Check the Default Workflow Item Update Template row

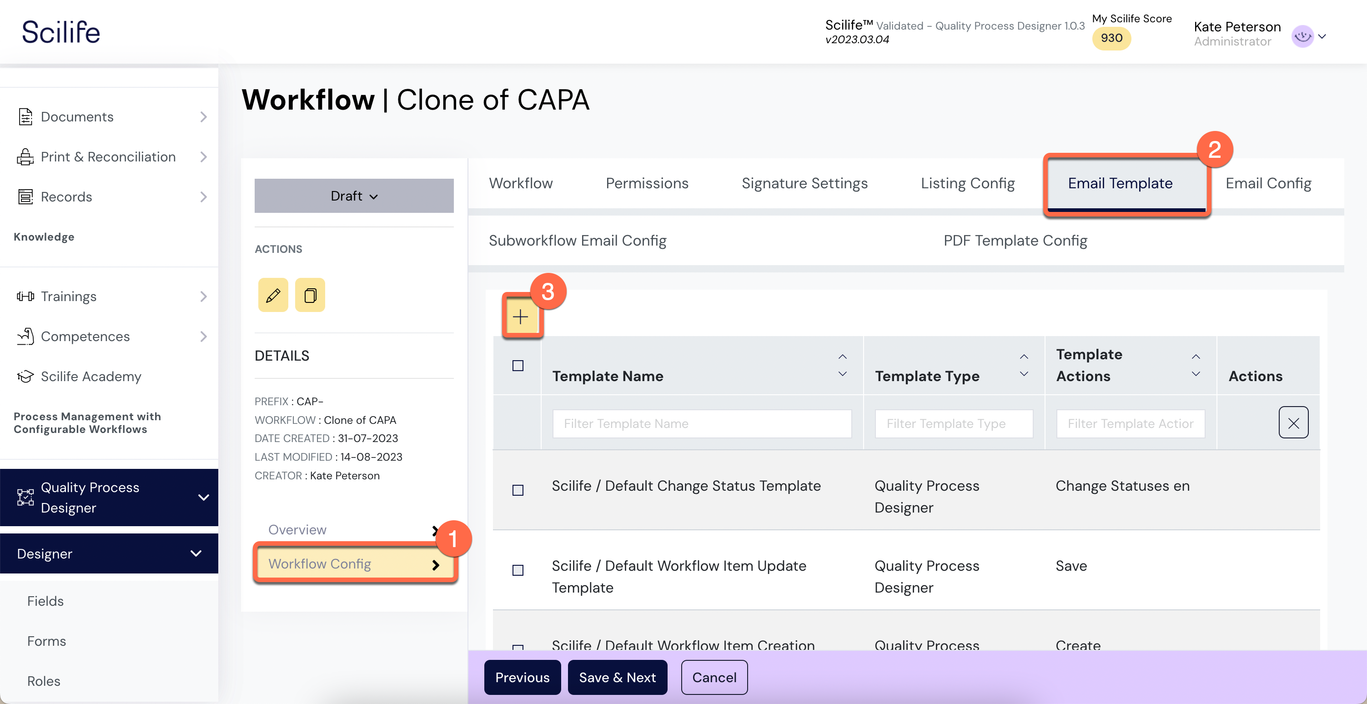coord(518,570)
